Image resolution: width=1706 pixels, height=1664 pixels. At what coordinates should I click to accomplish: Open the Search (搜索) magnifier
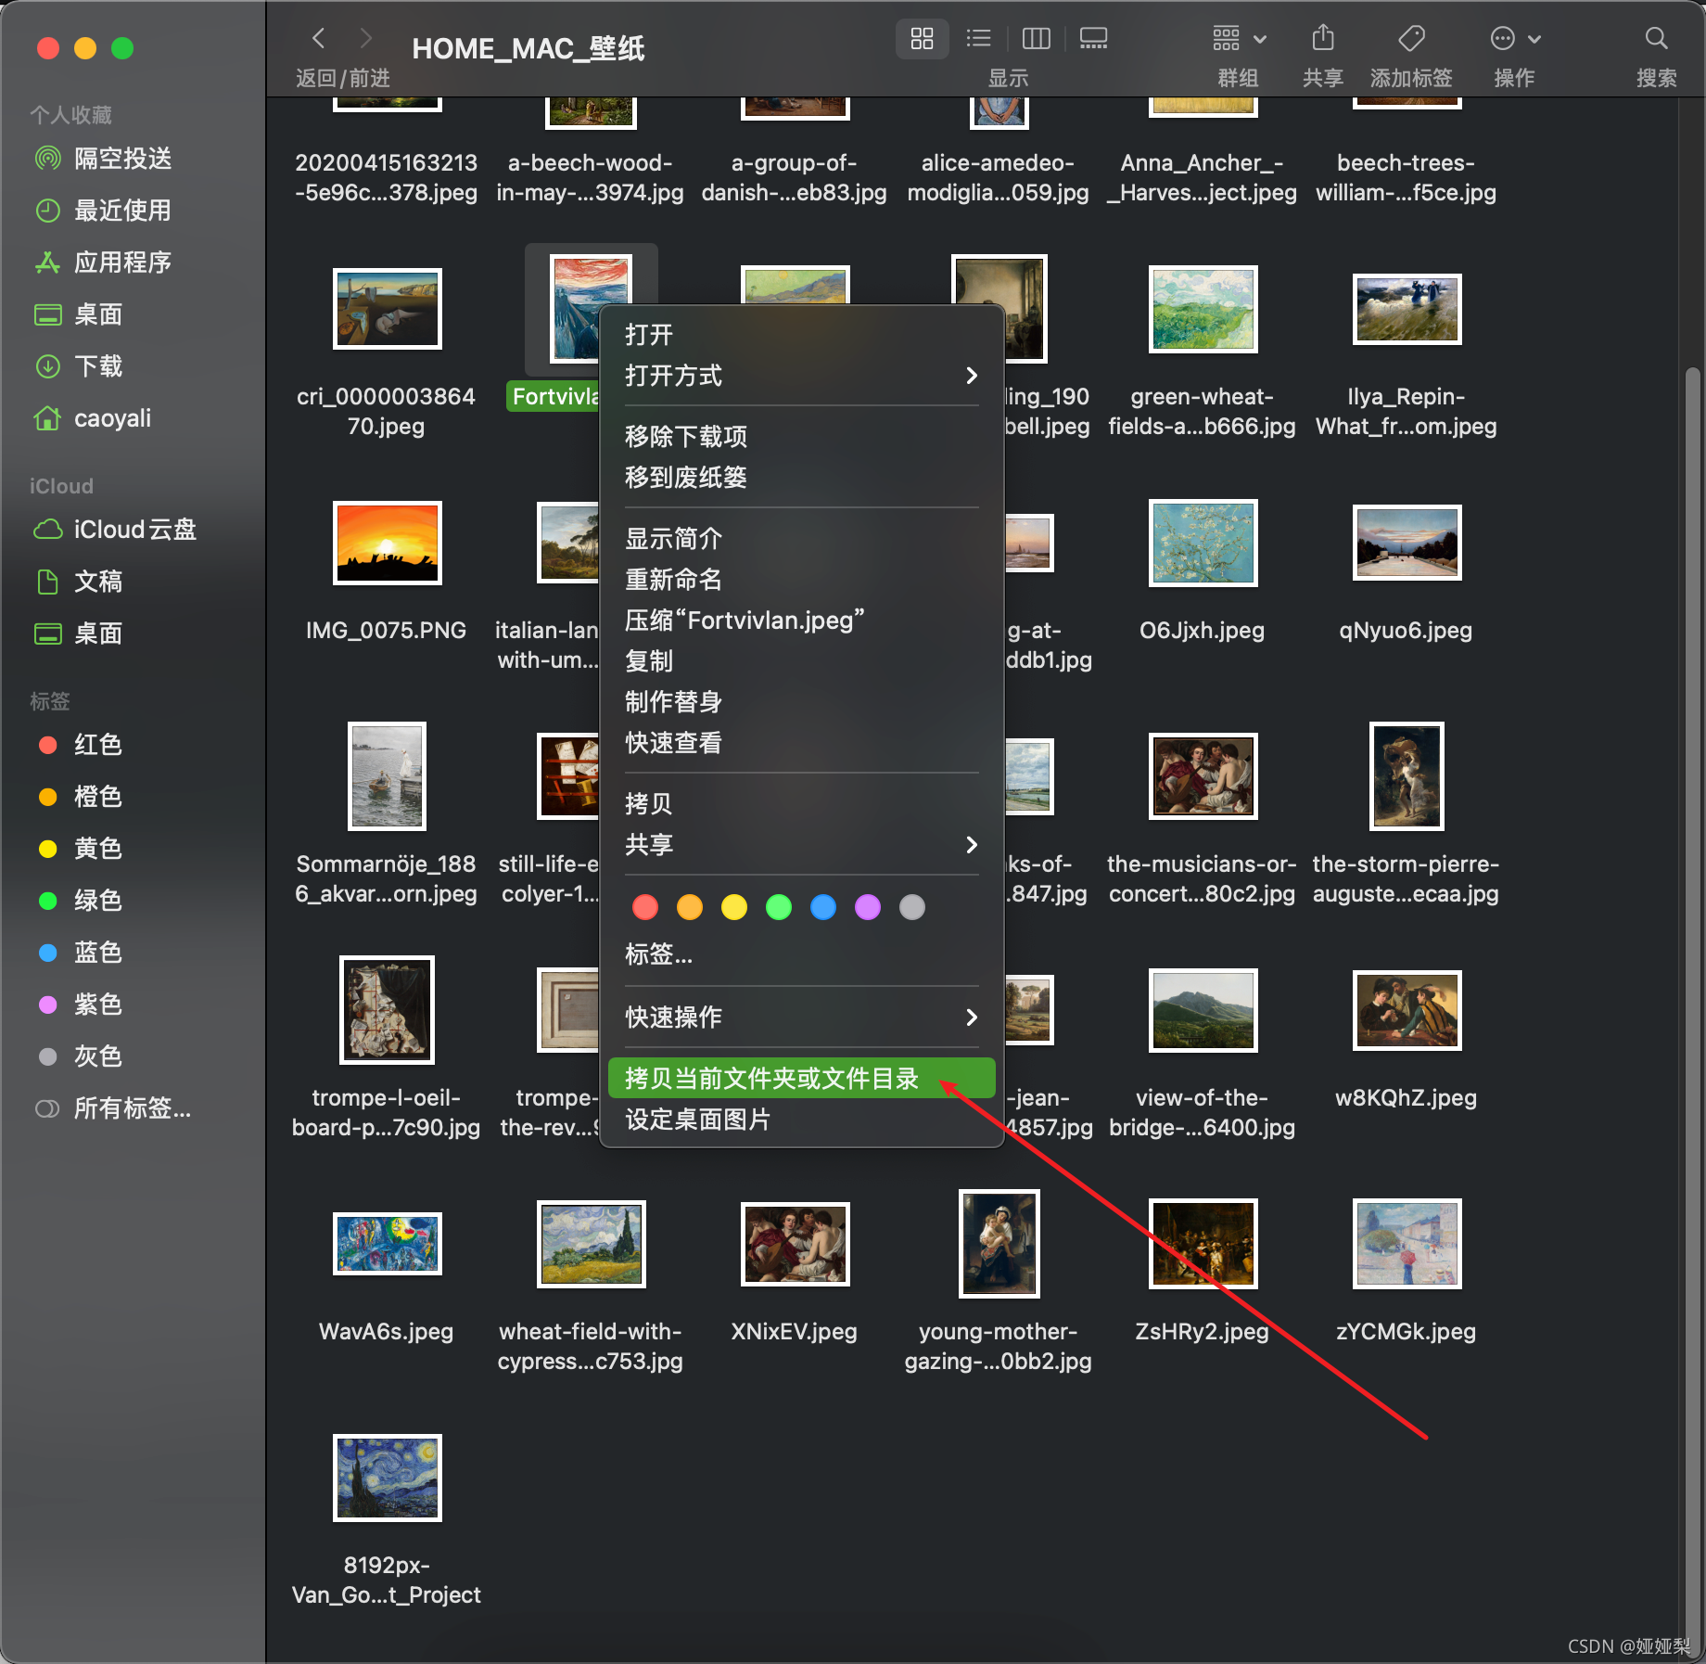[x=1656, y=38]
